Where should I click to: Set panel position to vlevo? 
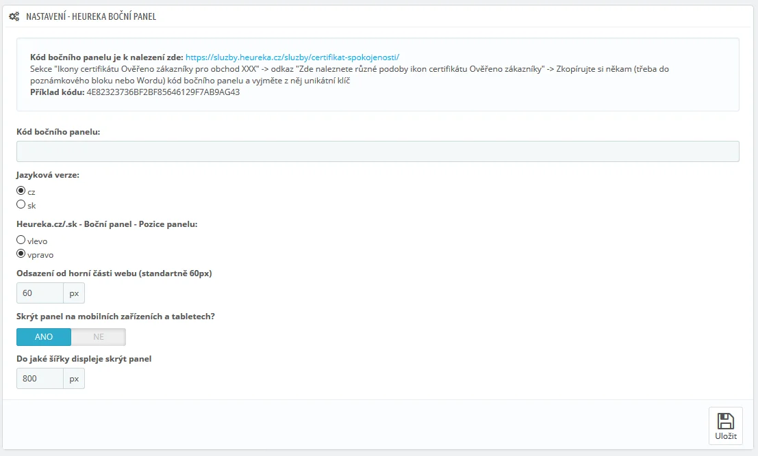click(x=21, y=240)
